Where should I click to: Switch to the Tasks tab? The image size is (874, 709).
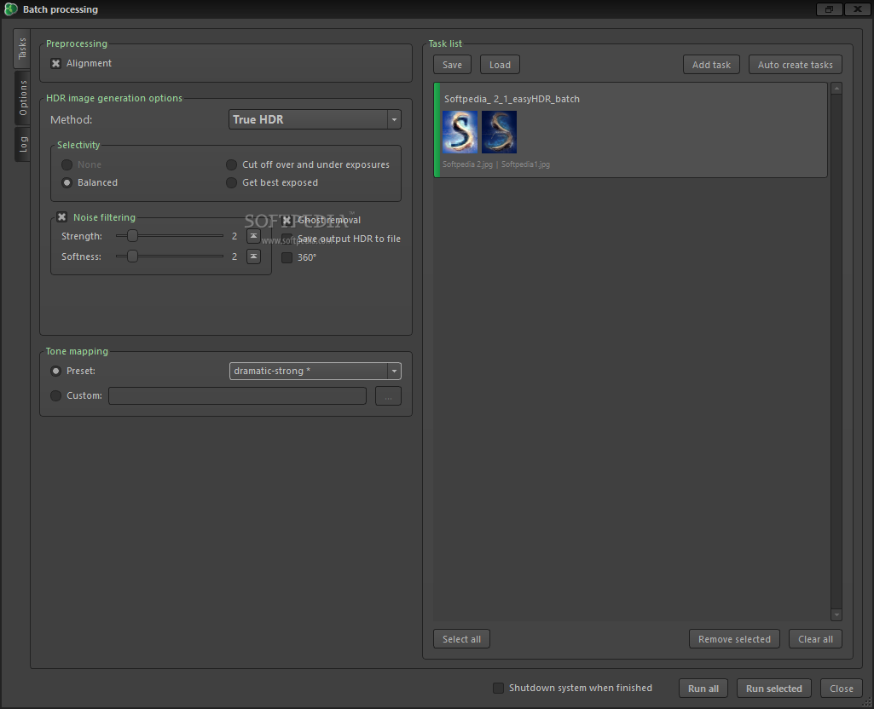(x=21, y=49)
